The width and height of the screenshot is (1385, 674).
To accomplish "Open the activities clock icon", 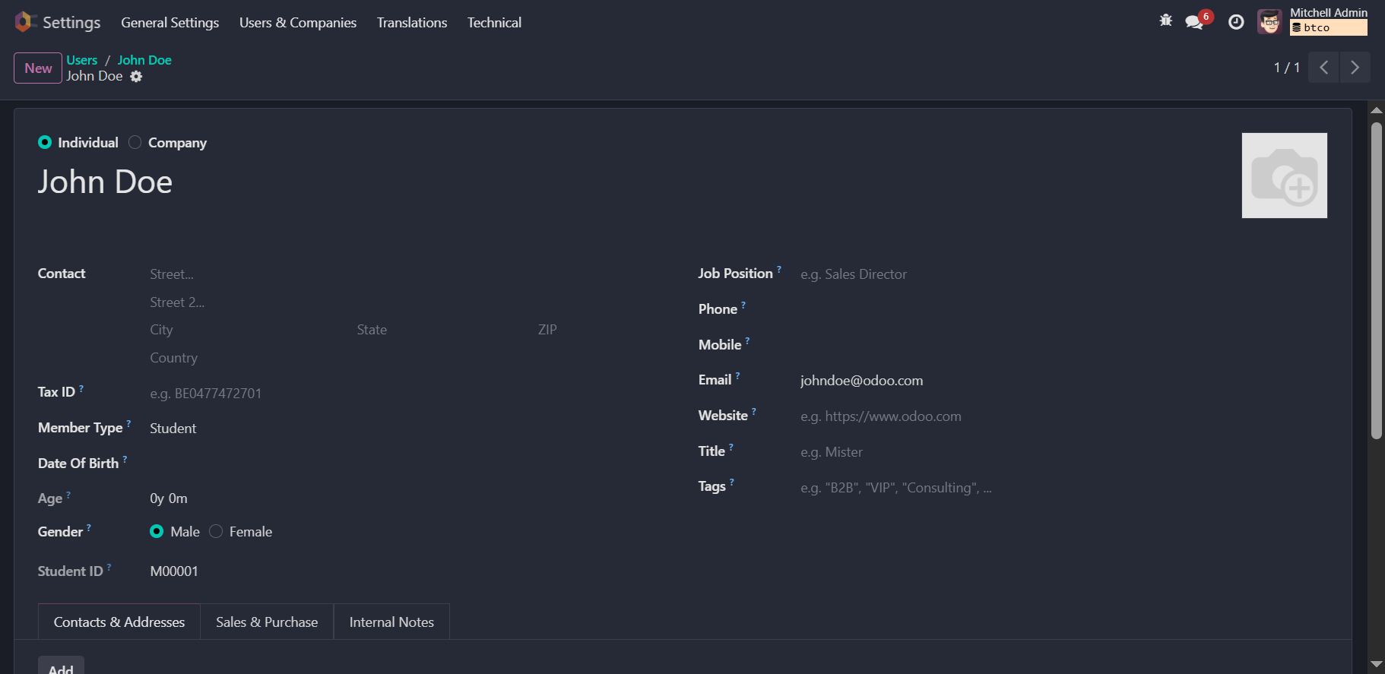I will pos(1236,22).
